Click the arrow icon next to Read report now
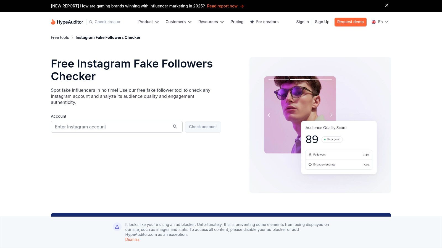 pos(241,6)
